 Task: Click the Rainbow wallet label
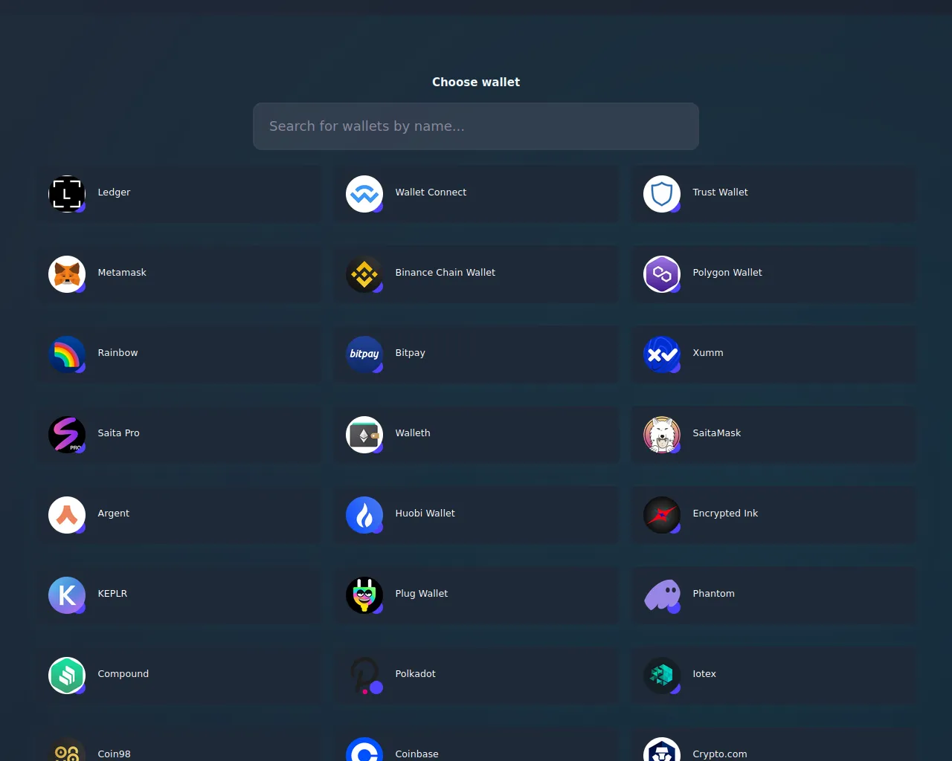point(118,352)
